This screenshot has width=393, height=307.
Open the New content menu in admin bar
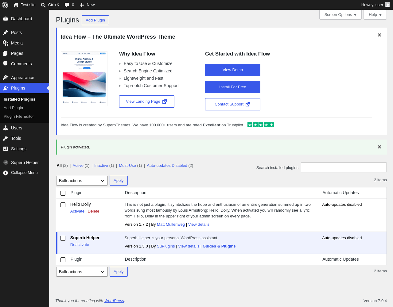[x=87, y=5]
